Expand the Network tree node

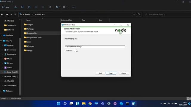click(x=1, y=91)
